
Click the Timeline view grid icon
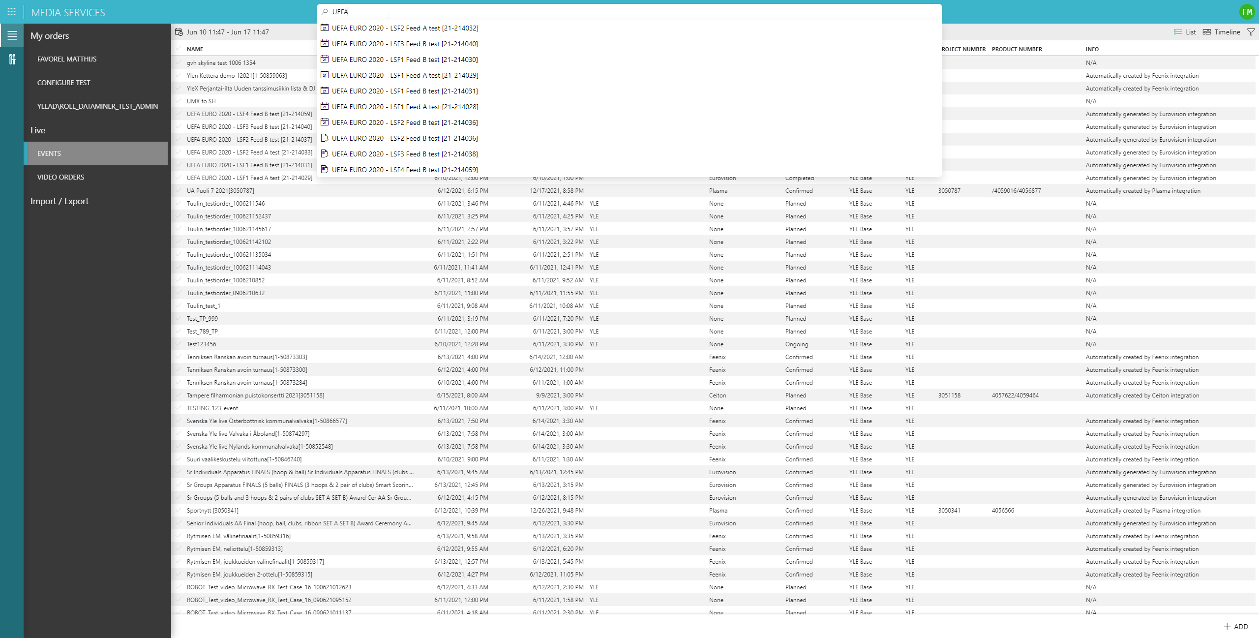pyautogui.click(x=1207, y=32)
